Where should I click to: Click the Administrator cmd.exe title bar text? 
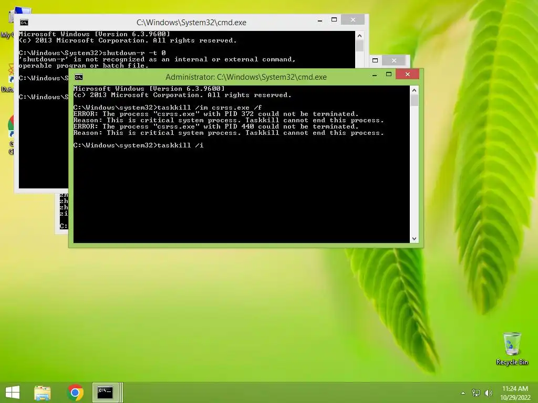coord(246,77)
